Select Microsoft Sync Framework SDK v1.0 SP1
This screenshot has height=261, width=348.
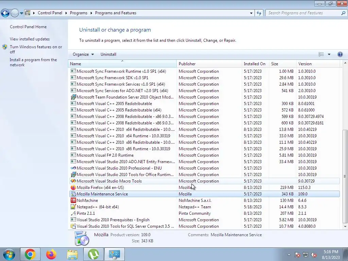204,78
